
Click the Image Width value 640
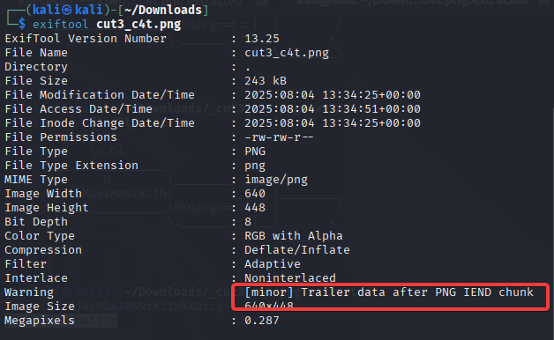click(255, 194)
